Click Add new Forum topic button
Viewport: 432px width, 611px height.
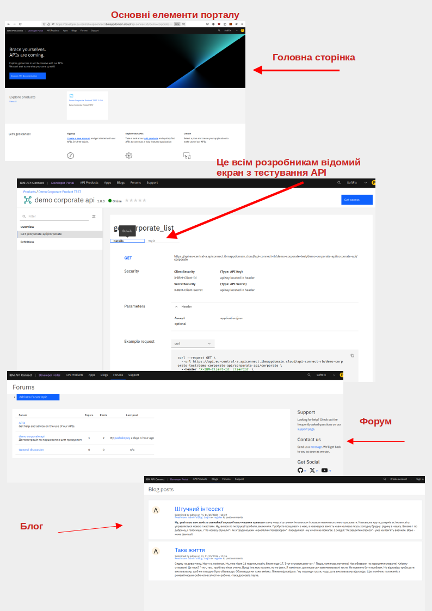click(x=38, y=397)
